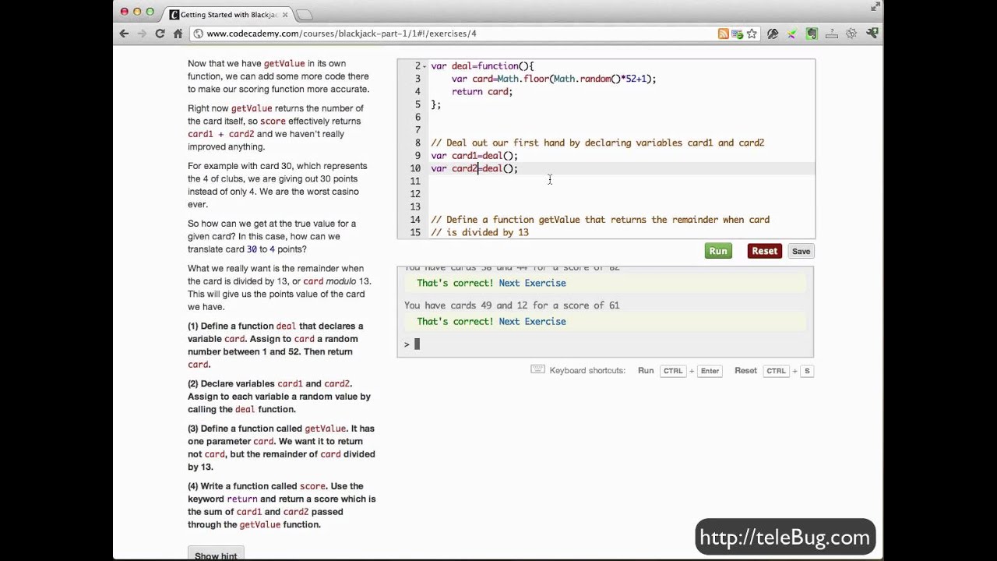Click line number 6 in the editor gutter
Viewport: 997px width, 561px height.
417,117
